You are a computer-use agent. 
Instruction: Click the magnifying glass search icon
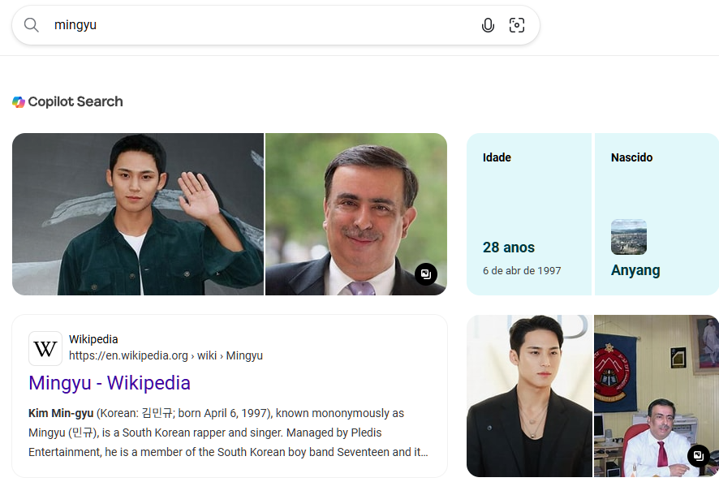point(31,25)
